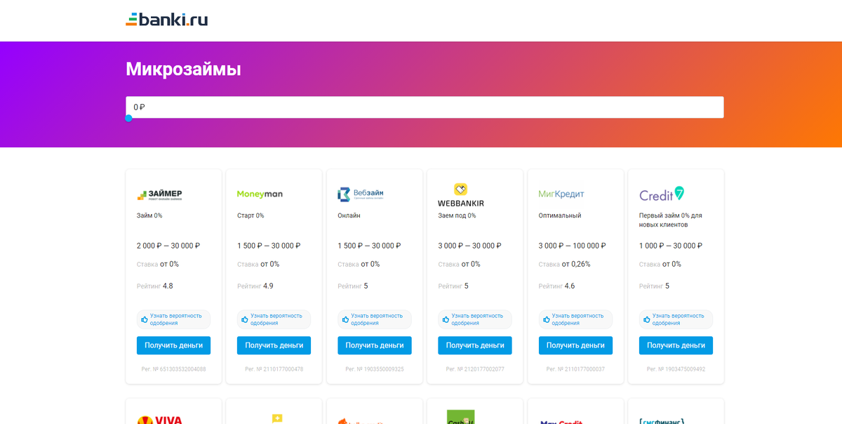
Task: Get money from the Moneyman offer
Action: pos(274,345)
